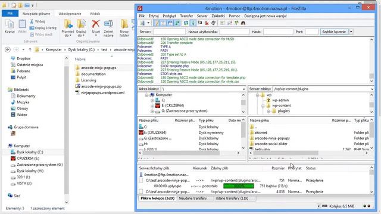Open the Podgląd menu
The width and height of the screenshot is (381, 214).
(169, 16)
